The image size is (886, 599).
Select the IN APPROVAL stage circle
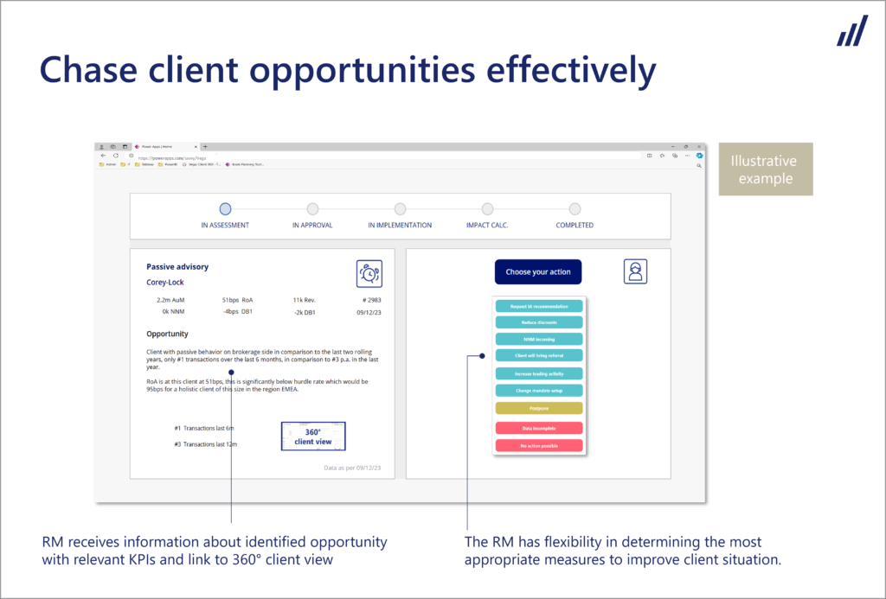point(312,208)
